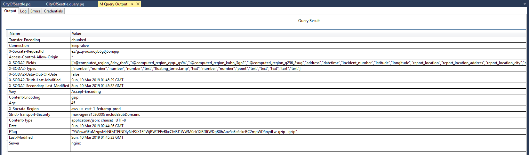Click the Query Result heading
Viewport: 529px width, 155px height.
click(309, 21)
